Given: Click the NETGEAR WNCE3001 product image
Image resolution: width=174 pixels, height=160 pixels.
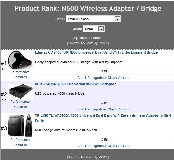Looking at the screenshot, I should click(20, 91).
